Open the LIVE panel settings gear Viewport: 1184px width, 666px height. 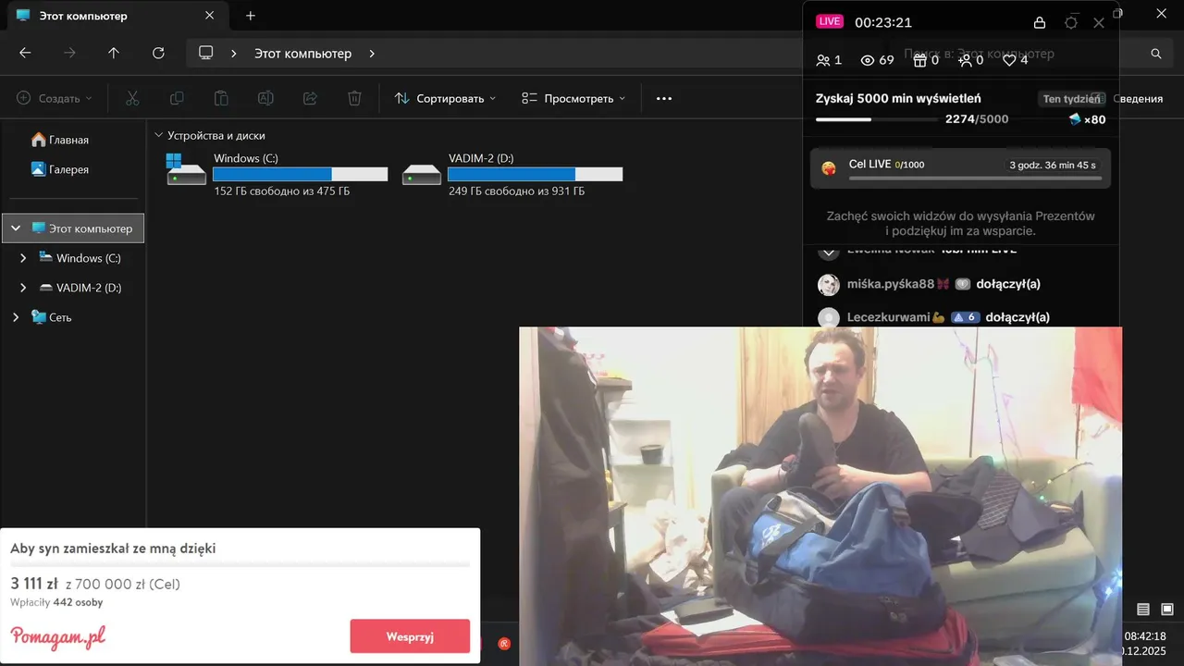click(1071, 22)
